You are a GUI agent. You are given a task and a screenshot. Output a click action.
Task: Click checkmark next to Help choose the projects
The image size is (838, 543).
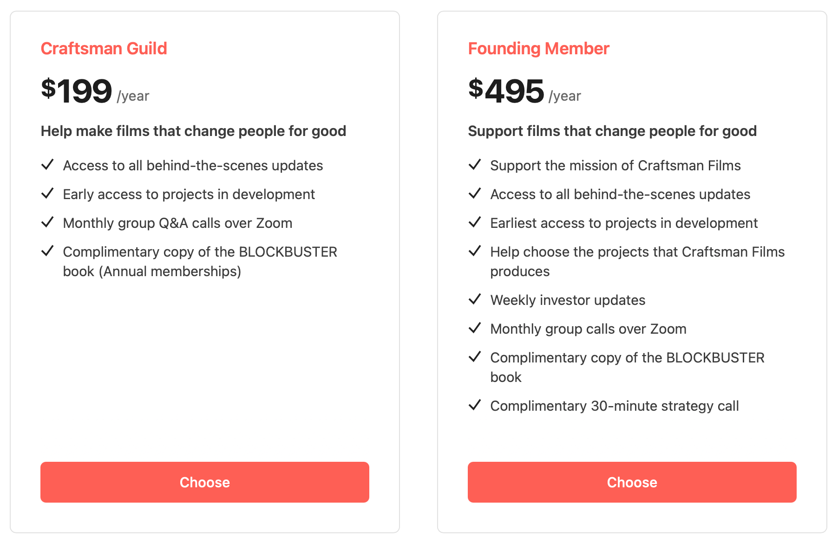475,251
